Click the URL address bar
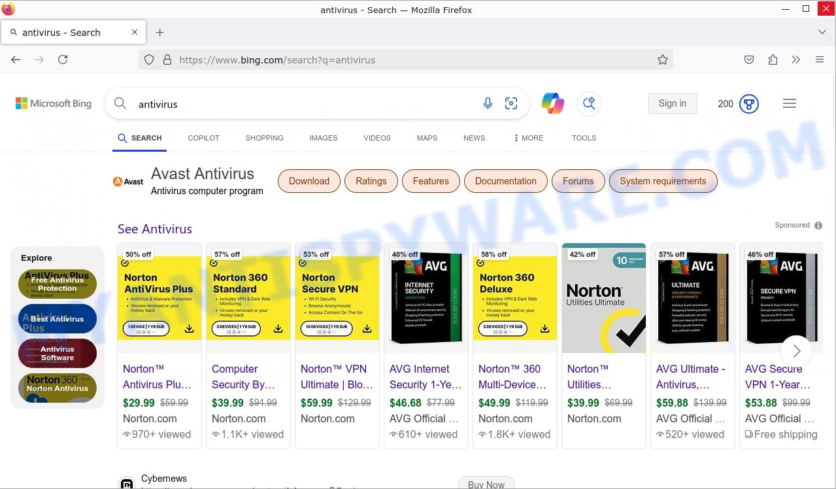This screenshot has height=489, width=836. [405, 59]
